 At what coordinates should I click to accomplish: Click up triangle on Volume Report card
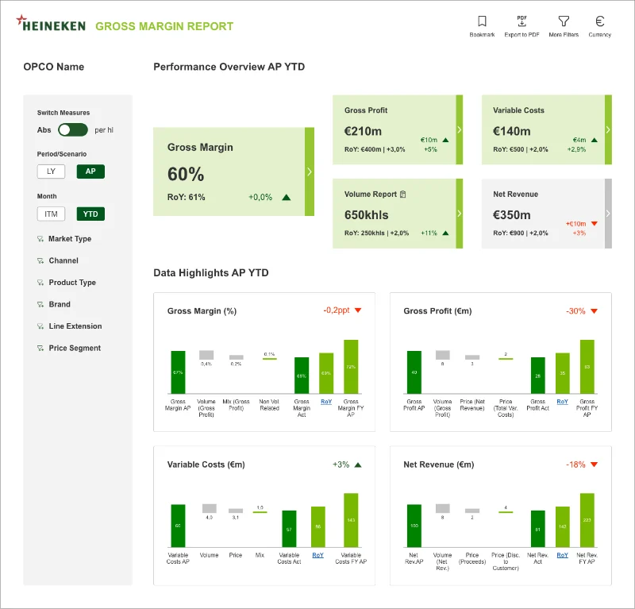tap(445, 233)
